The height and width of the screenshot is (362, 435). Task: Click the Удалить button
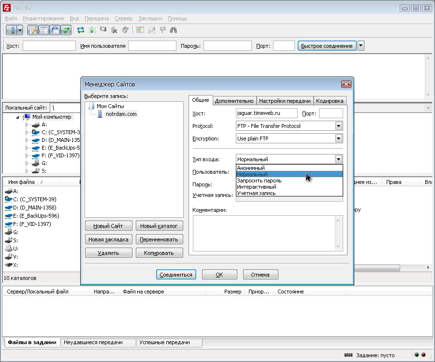point(108,253)
